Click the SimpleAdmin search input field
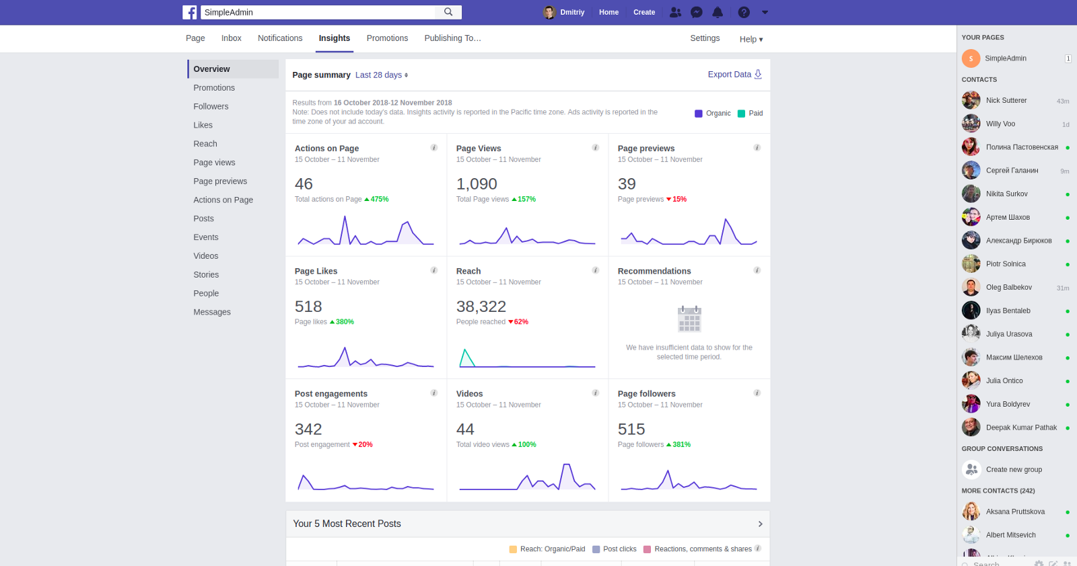Screen dimensions: 1077x566 coord(318,12)
